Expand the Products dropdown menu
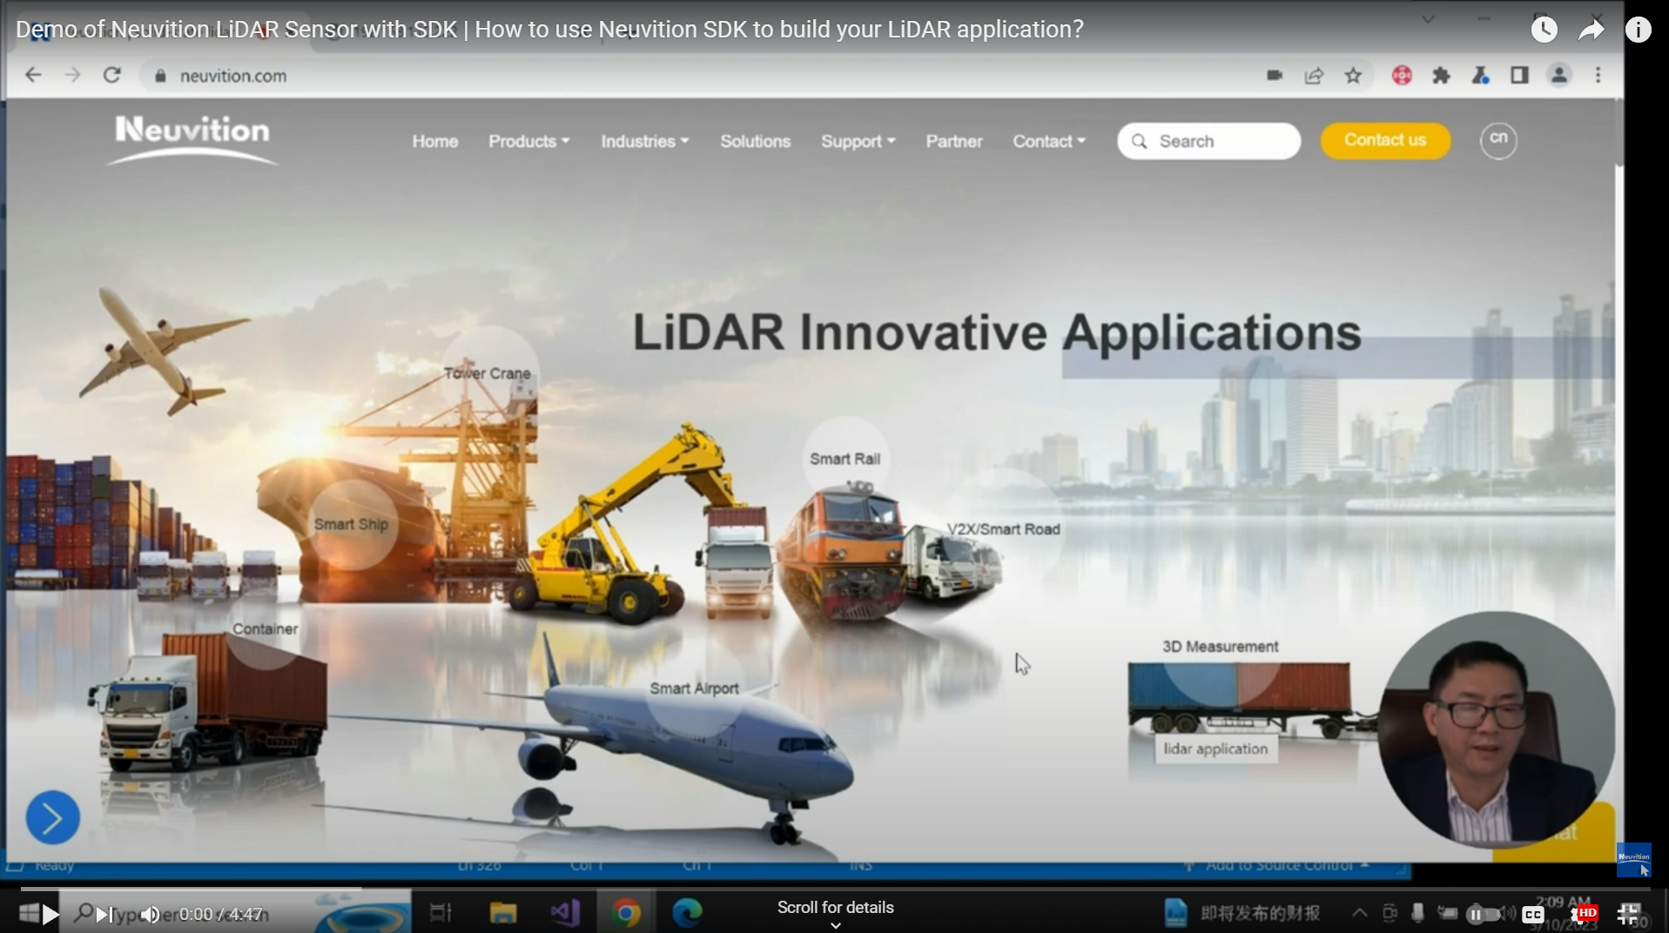 [528, 141]
